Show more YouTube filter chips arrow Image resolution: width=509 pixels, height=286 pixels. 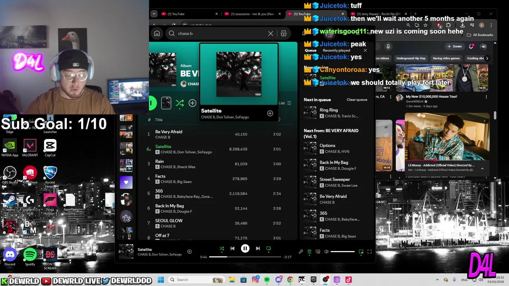tap(487, 58)
